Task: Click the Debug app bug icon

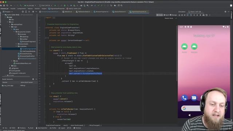Action: coord(65,5)
